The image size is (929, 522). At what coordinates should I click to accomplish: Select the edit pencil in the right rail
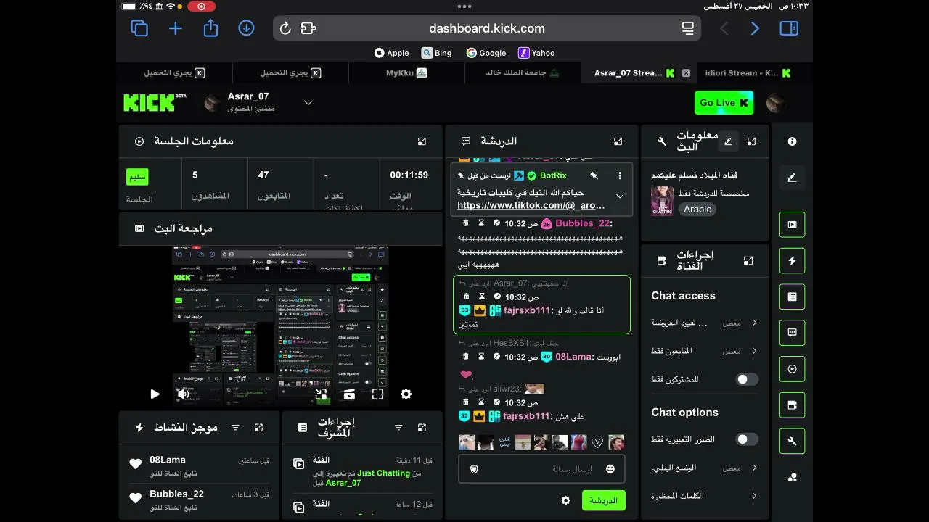pyautogui.click(x=792, y=177)
